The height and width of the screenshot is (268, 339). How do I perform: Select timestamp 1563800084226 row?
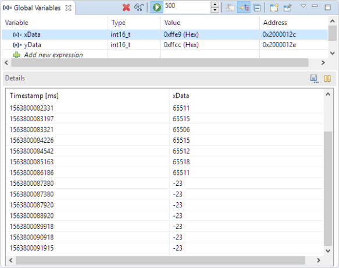pos(165,140)
